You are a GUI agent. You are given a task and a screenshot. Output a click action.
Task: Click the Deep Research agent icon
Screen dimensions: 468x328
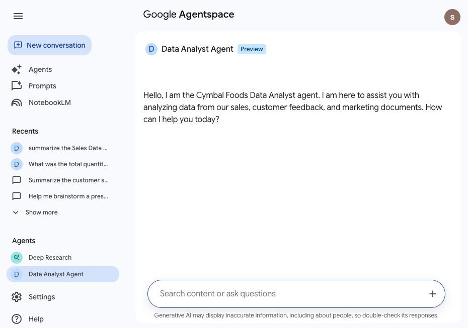click(17, 258)
